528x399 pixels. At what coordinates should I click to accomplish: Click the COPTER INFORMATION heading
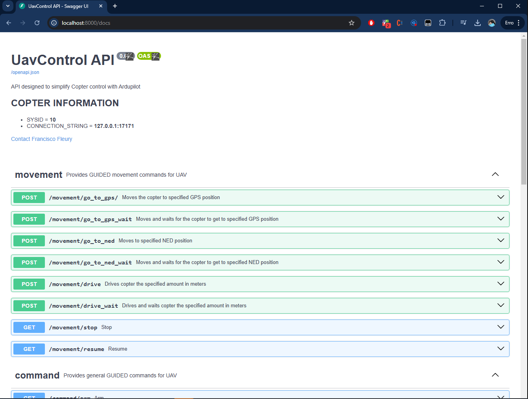tap(65, 103)
